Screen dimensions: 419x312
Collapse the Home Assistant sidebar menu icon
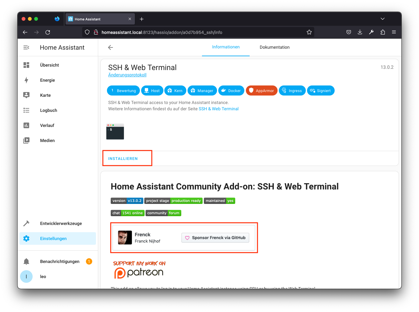(26, 47)
